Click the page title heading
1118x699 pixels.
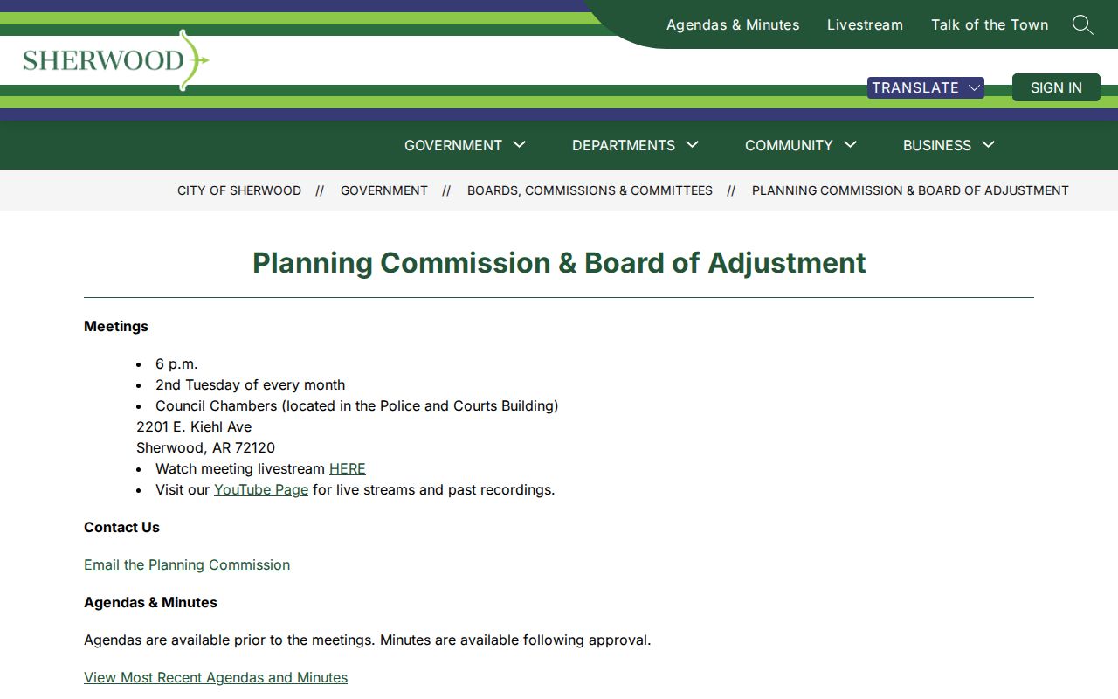559,262
